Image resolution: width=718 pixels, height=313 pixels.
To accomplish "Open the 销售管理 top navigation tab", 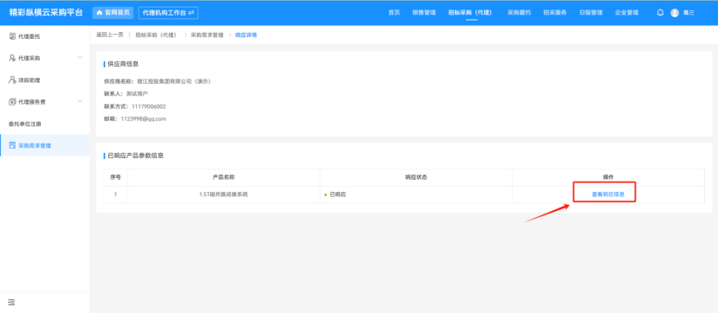I will pos(424,13).
